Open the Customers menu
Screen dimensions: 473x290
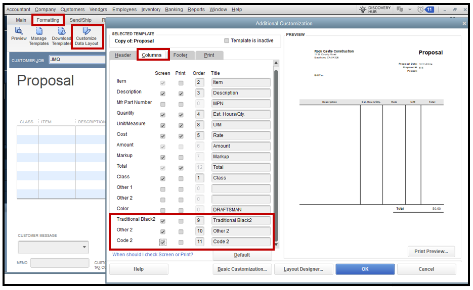click(72, 10)
